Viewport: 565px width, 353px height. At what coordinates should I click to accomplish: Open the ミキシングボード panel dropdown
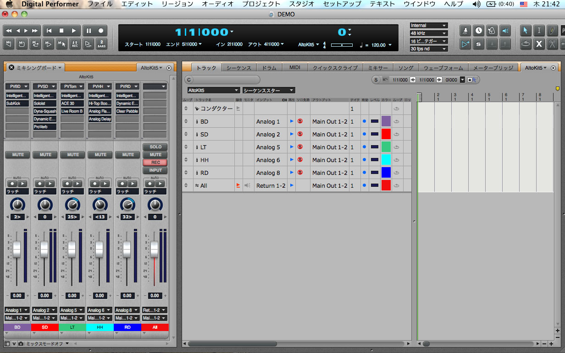39,68
